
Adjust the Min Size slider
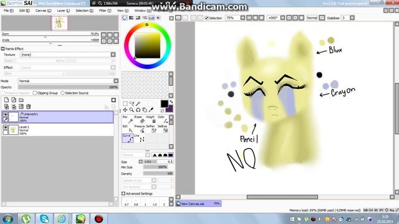point(155,167)
